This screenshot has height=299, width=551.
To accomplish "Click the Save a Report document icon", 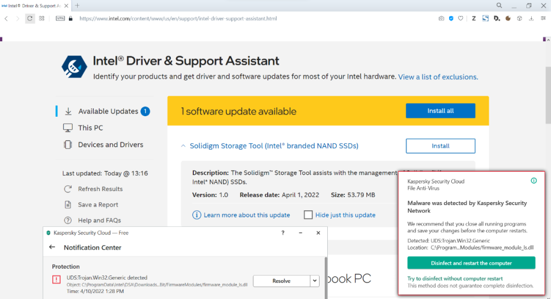I will point(68,205).
